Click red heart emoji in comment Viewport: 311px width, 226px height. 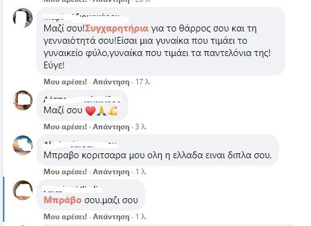point(91,111)
